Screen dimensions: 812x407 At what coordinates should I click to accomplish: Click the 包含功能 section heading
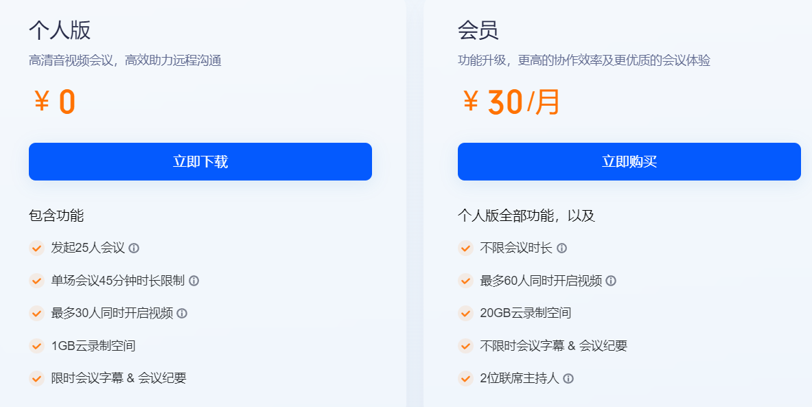(56, 216)
